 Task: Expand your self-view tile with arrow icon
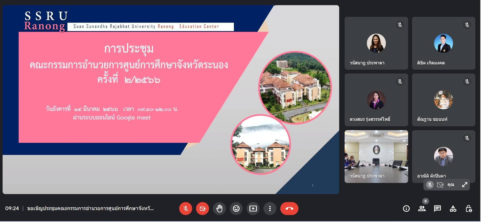pos(464,185)
